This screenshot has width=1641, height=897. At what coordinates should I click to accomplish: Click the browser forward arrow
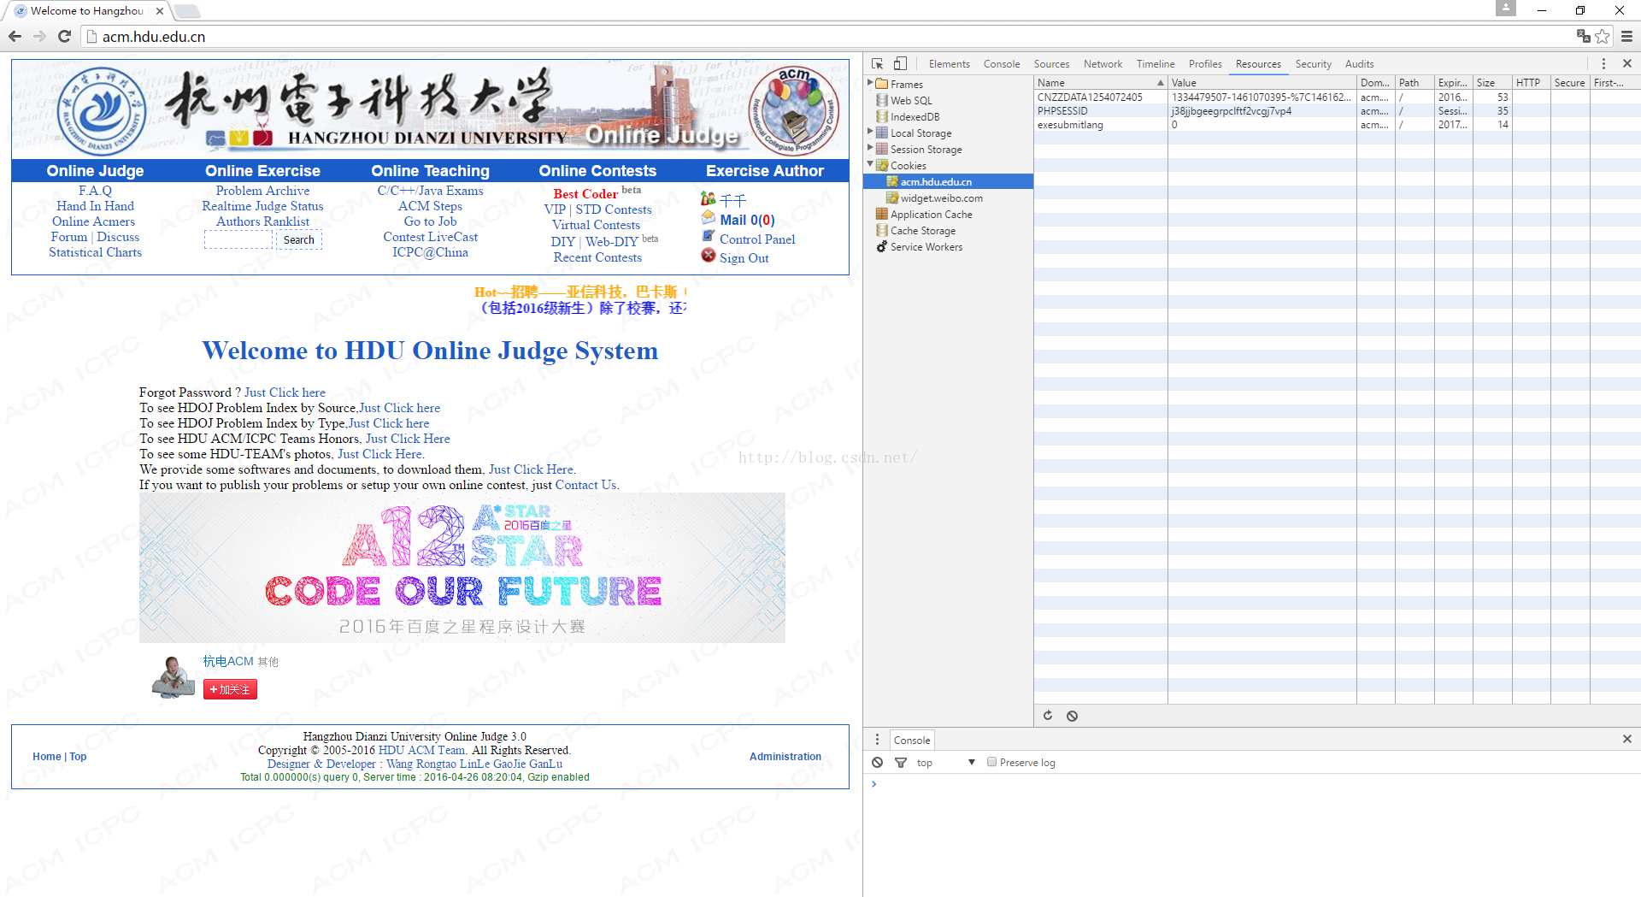coord(39,36)
